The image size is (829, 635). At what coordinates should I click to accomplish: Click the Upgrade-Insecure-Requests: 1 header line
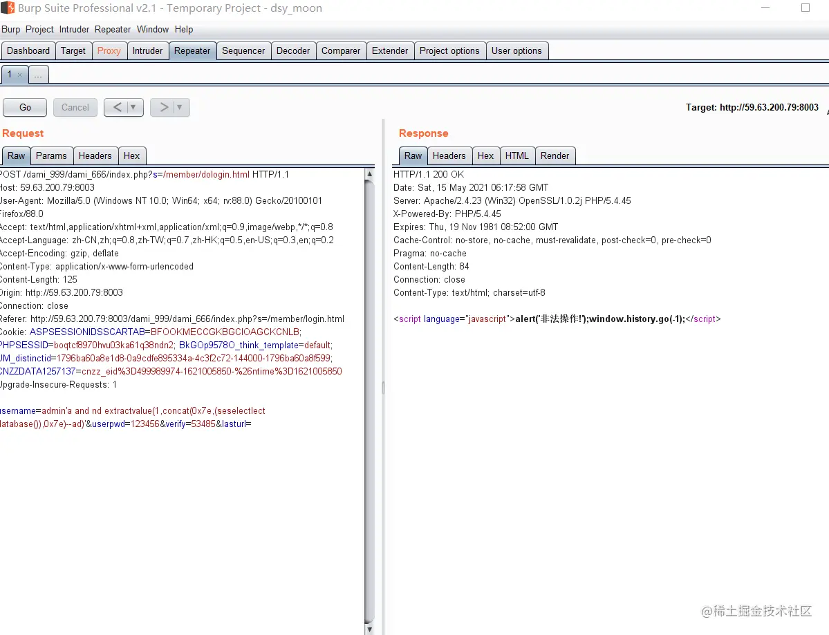coord(58,385)
